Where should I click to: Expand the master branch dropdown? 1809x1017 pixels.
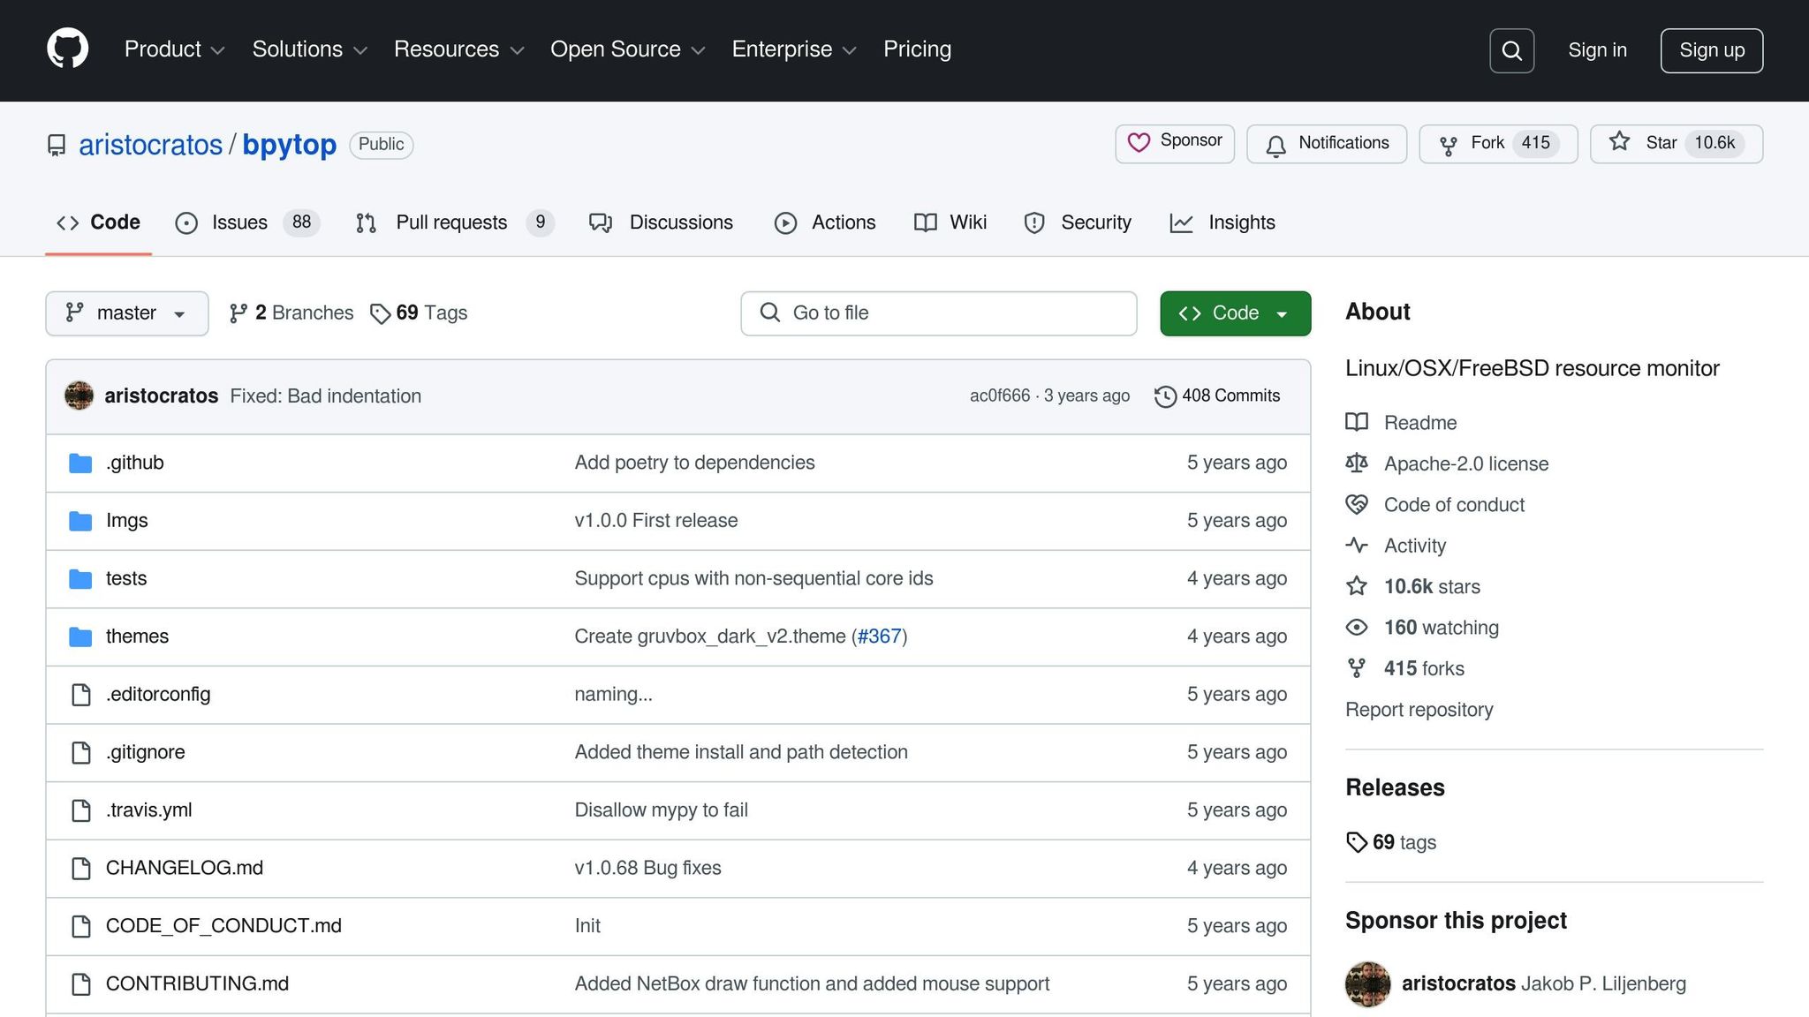pos(126,313)
